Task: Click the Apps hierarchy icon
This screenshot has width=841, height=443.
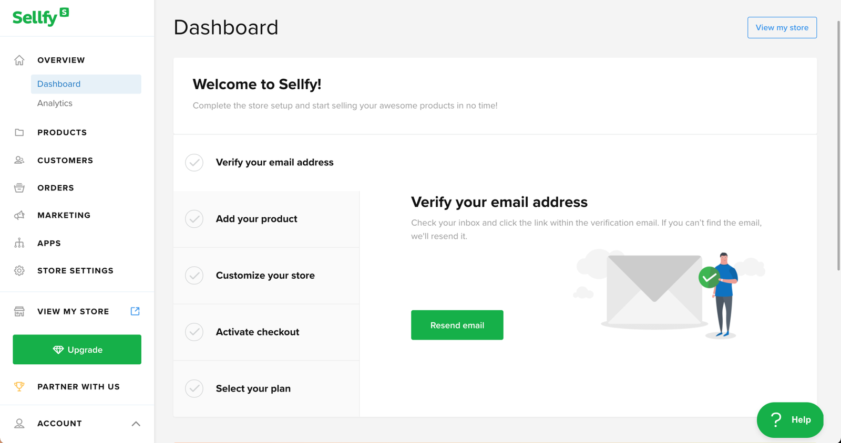Action: pyautogui.click(x=19, y=243)
